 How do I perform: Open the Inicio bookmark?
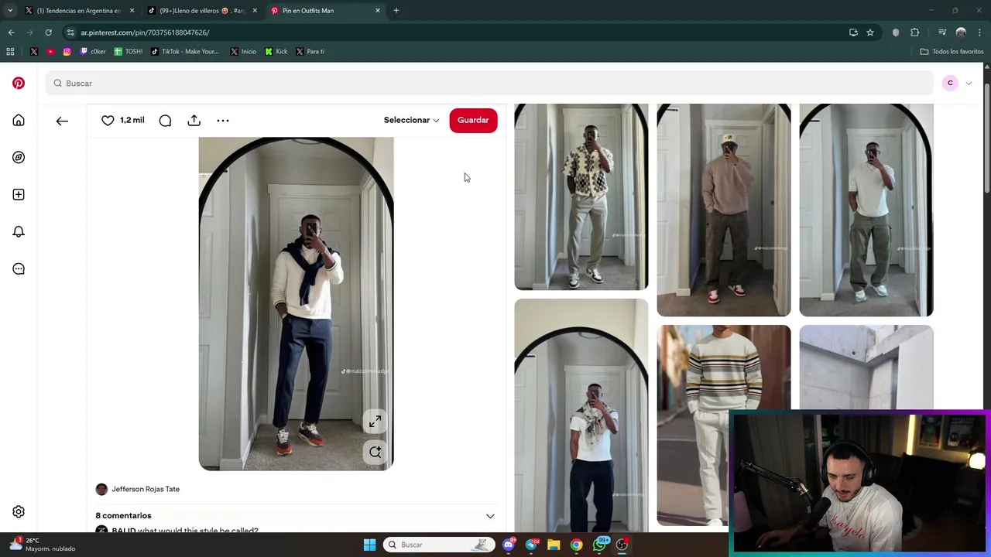(243, 51)
